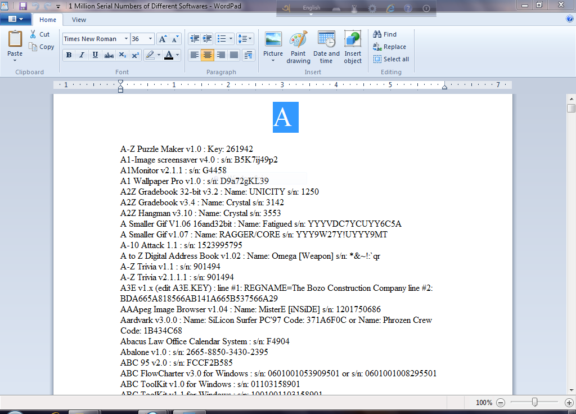Toggle bold formatting
The width and height of the screenshot is (576, 414).
(67, 55)
